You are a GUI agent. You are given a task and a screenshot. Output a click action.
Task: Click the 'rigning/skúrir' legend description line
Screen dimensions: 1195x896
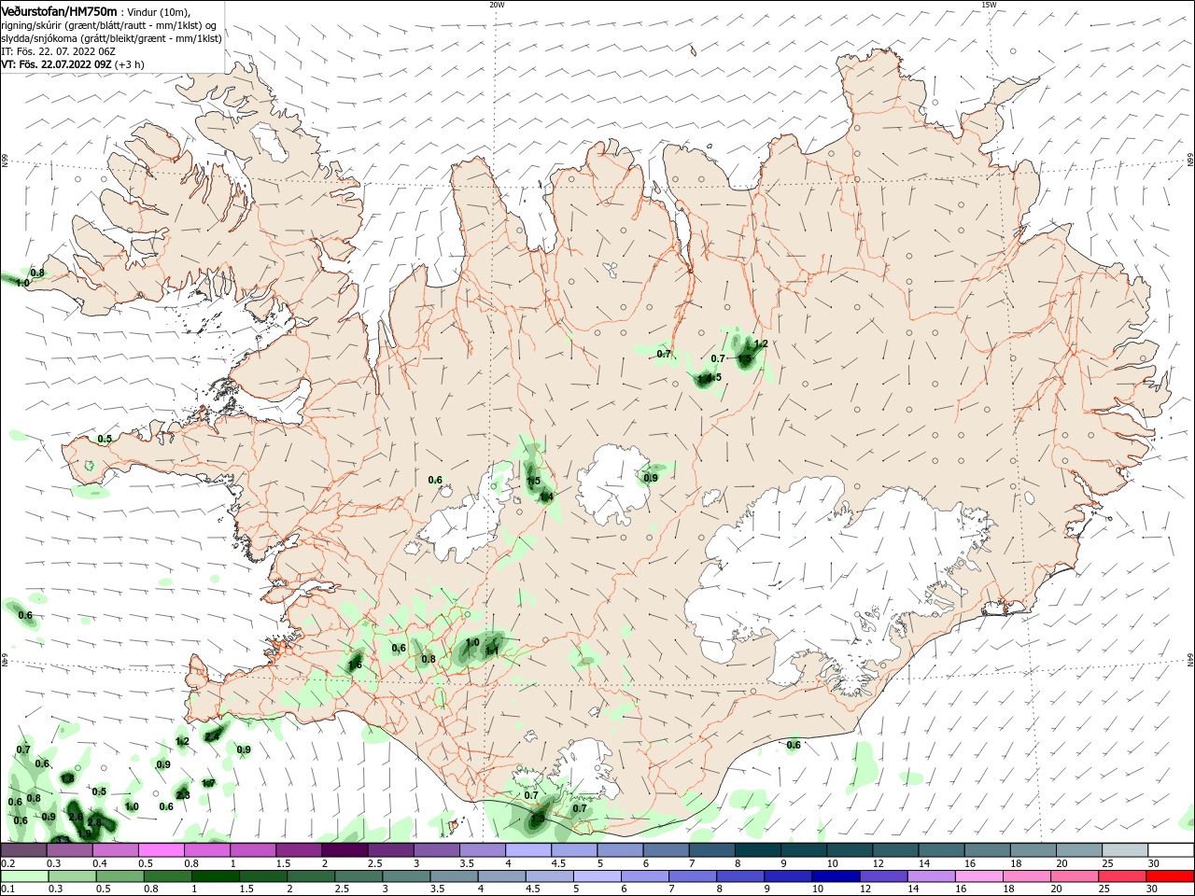point(109,24)
